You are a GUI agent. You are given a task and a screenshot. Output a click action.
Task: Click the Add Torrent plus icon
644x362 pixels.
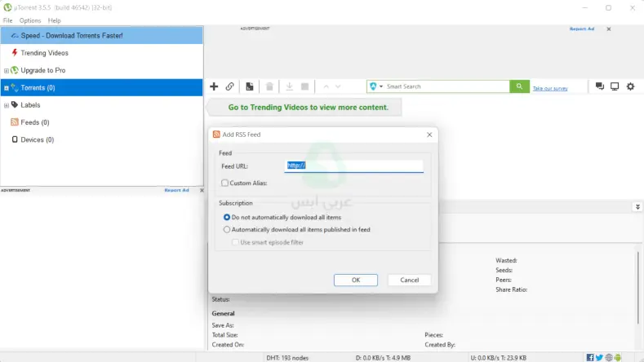(x=214, y=86)
